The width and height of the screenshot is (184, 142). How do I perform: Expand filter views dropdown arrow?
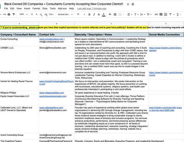pos(174,15)
